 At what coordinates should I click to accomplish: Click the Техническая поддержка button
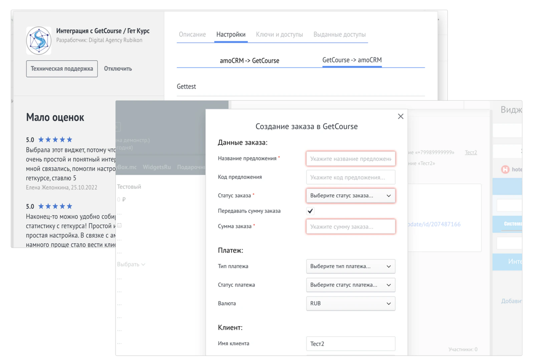click(x=62, y=69)
